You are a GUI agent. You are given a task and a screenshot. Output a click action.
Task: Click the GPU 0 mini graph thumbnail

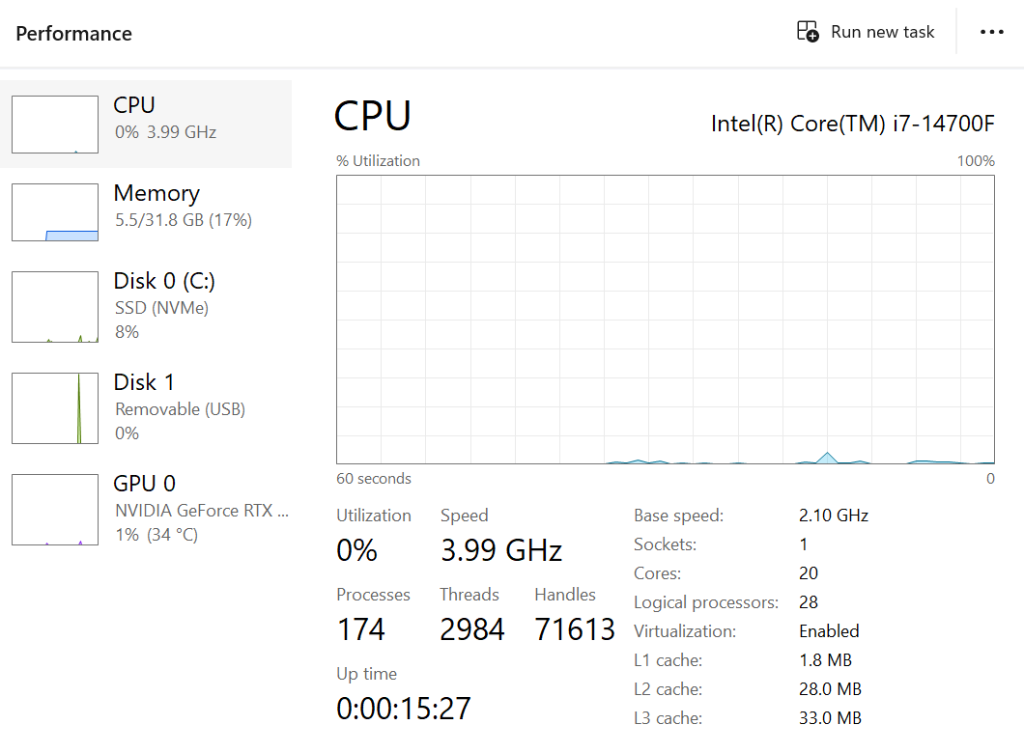[x=55, y=510]
